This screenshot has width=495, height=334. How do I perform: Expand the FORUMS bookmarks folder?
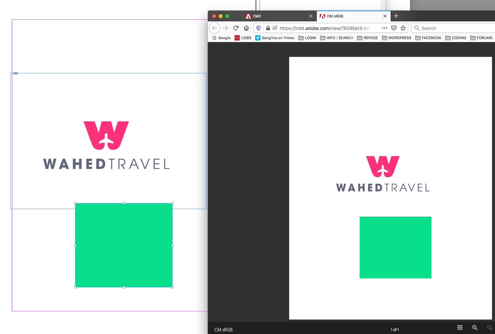tap(481, 38)
